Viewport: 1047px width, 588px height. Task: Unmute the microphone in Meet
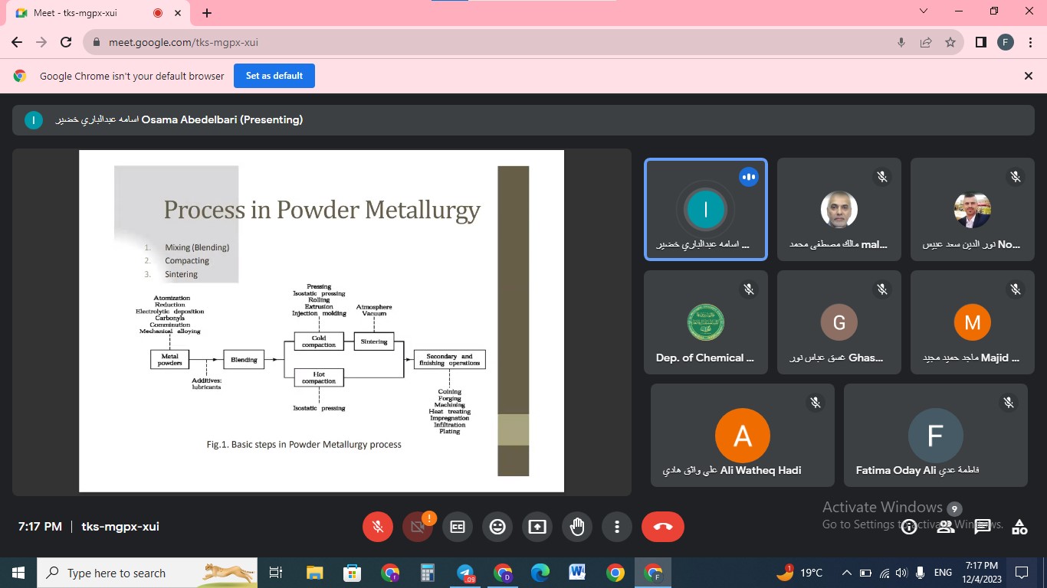(377, 527)
